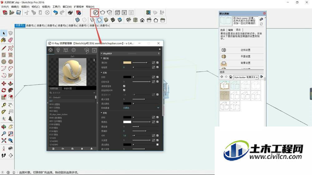Switch to the 场景号5 scene tab
The width and height of the screenshot is (312, 175).
62,25
